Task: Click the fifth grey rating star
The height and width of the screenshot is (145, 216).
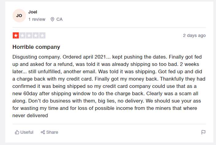Action: (42, 35)
